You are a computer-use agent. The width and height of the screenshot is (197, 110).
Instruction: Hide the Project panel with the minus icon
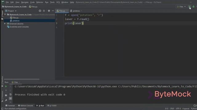pos(53,11)
